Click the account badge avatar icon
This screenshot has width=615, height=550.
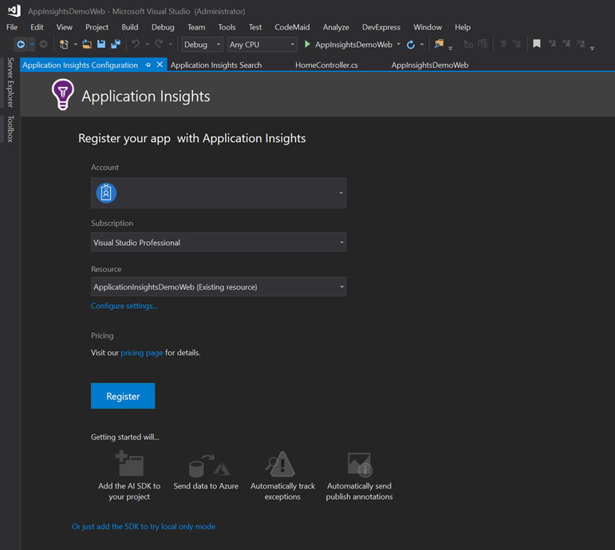[x=106, y=193]
